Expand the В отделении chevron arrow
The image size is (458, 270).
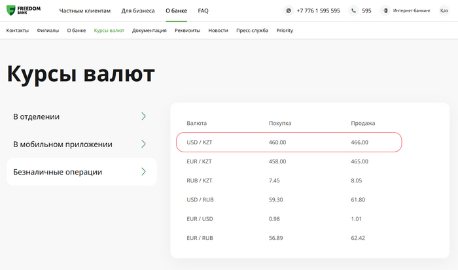pos(143,116)
